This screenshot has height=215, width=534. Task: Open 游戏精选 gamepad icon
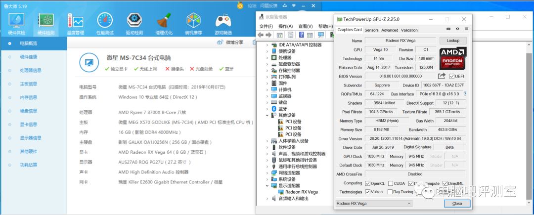pyautogui.click(x=223, y=24)
